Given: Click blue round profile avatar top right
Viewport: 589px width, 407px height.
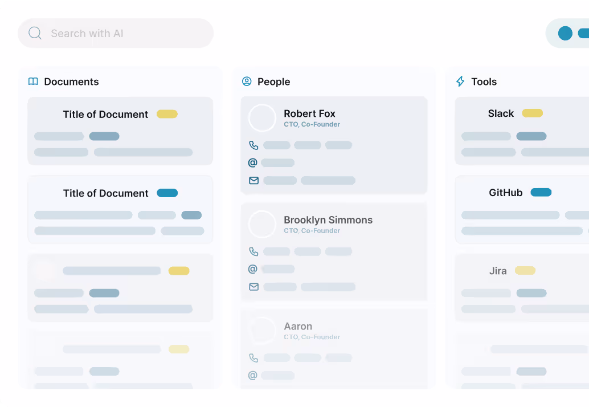Looking at the screenshot, I should [565, 33].
